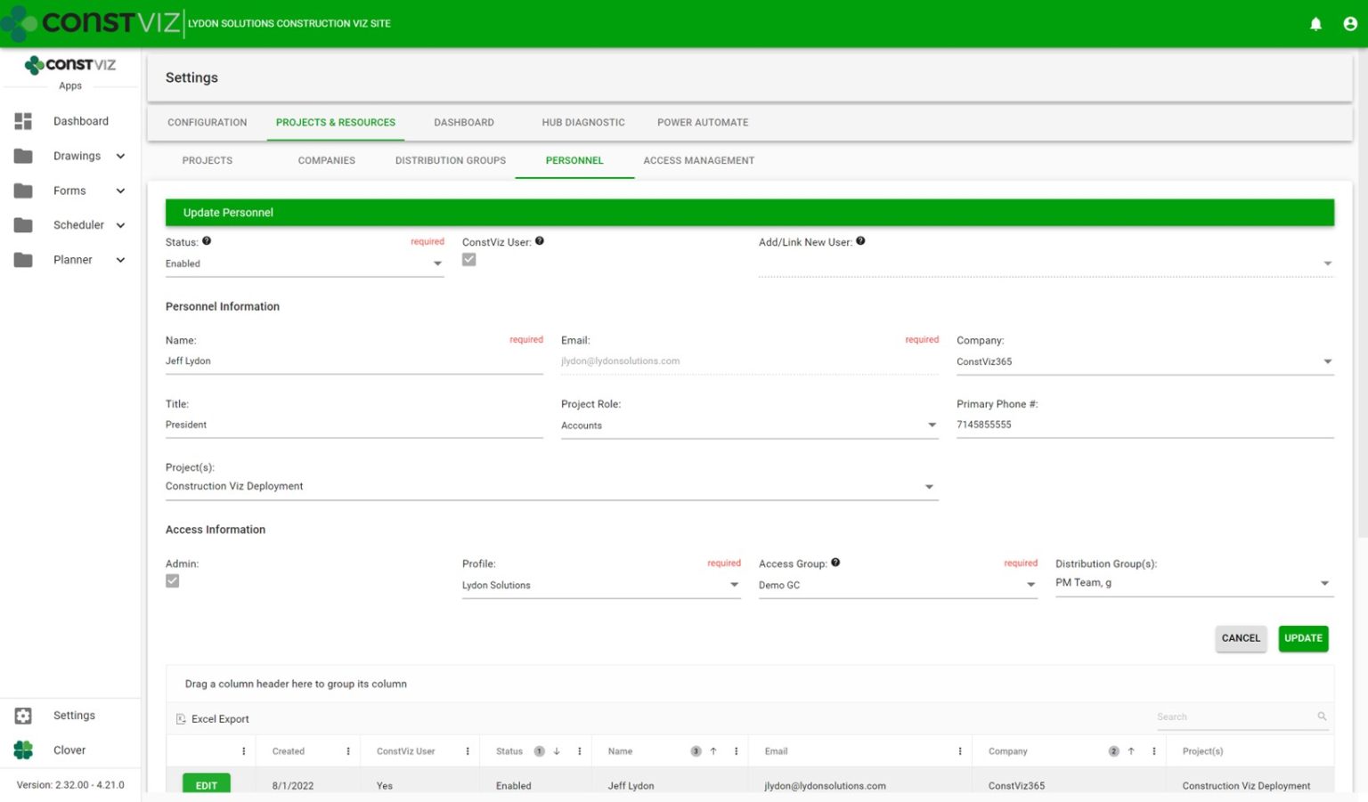
Task: Expand the Access Group dropdown
Action: pos(1030,585)
